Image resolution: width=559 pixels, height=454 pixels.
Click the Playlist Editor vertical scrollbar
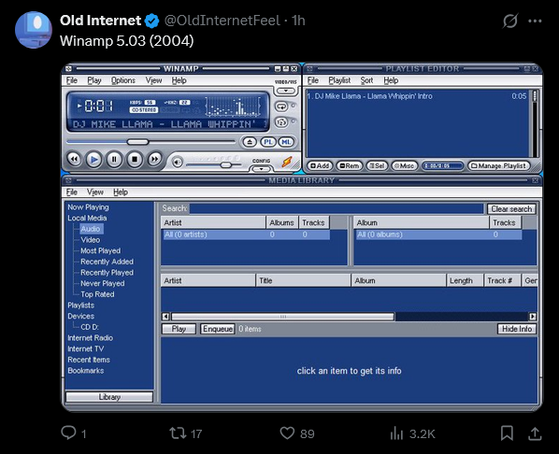pyautogui.click(x=535, y=123)
